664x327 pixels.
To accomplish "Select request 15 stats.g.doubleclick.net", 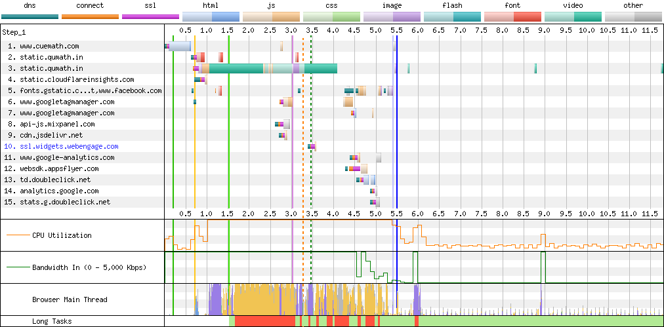I will (59, 202).
